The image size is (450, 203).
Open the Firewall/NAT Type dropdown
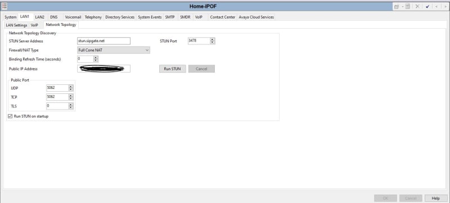click(114, 50)
